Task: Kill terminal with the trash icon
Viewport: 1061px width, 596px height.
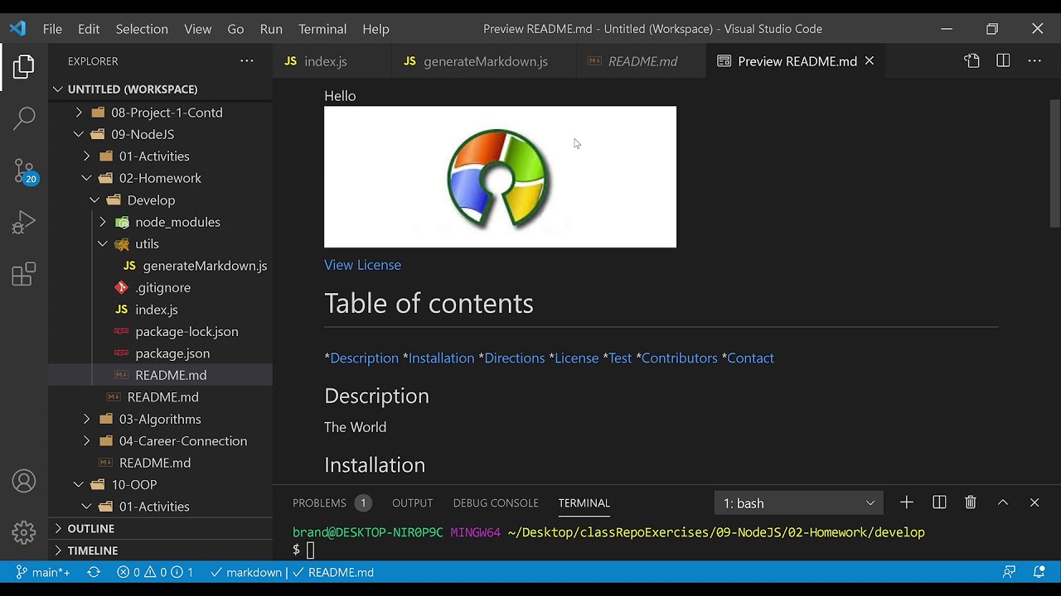Action: tap(971, 502)
